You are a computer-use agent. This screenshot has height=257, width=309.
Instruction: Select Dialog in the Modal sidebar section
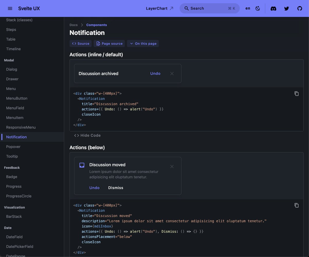pyautogui.click(x=11, y=69)
